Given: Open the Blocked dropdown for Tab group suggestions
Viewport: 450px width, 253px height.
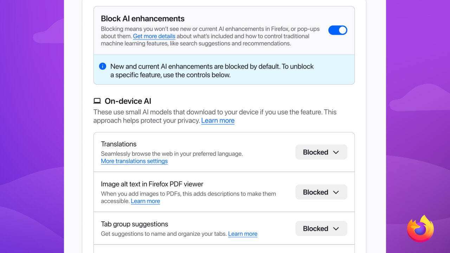Looking at the screenshot, I should coord(321,228).
